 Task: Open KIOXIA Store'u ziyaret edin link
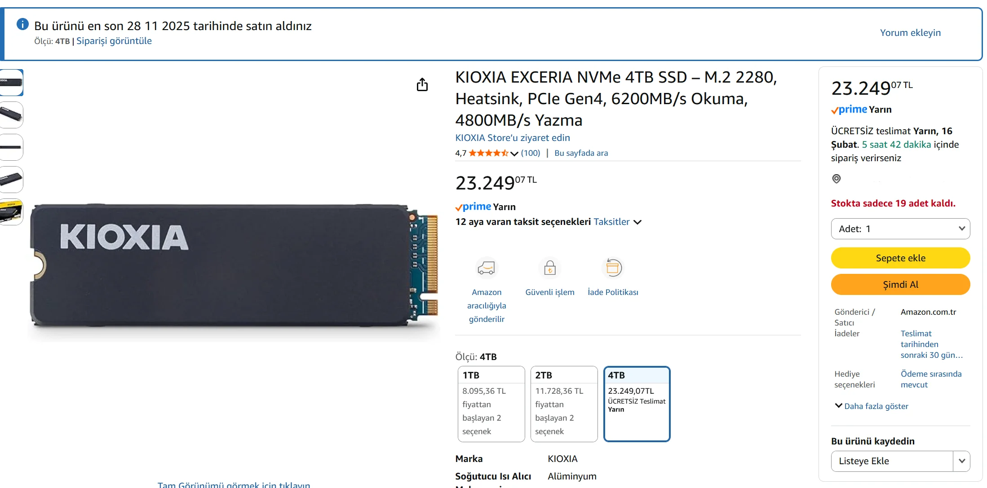[x=513, y=138]
